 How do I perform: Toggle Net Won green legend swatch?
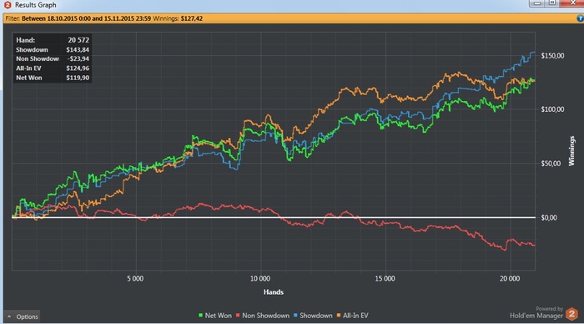click(x=201, y=316)
